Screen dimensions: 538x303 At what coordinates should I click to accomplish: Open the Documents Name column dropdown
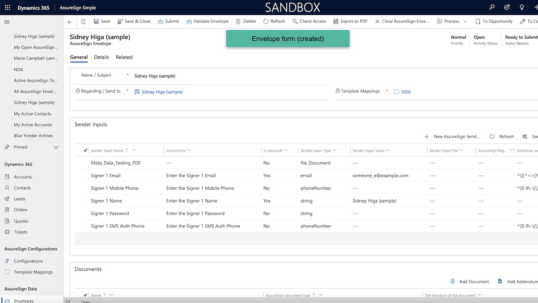(x=111, y=295)
